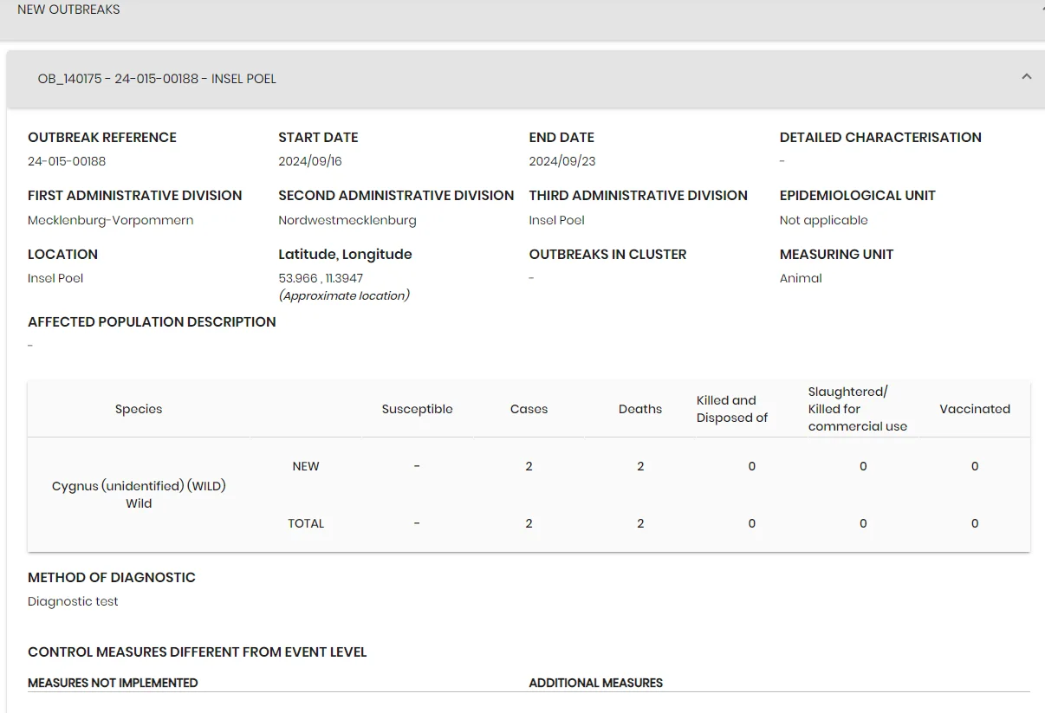This screenshot has width=1045, height=713.
Task: Collapse the OB_140175 Insel Poel outbreak panel
Action: 1026,77
